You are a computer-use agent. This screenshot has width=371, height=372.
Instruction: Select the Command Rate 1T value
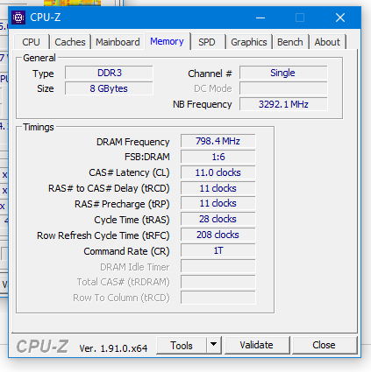218,250
